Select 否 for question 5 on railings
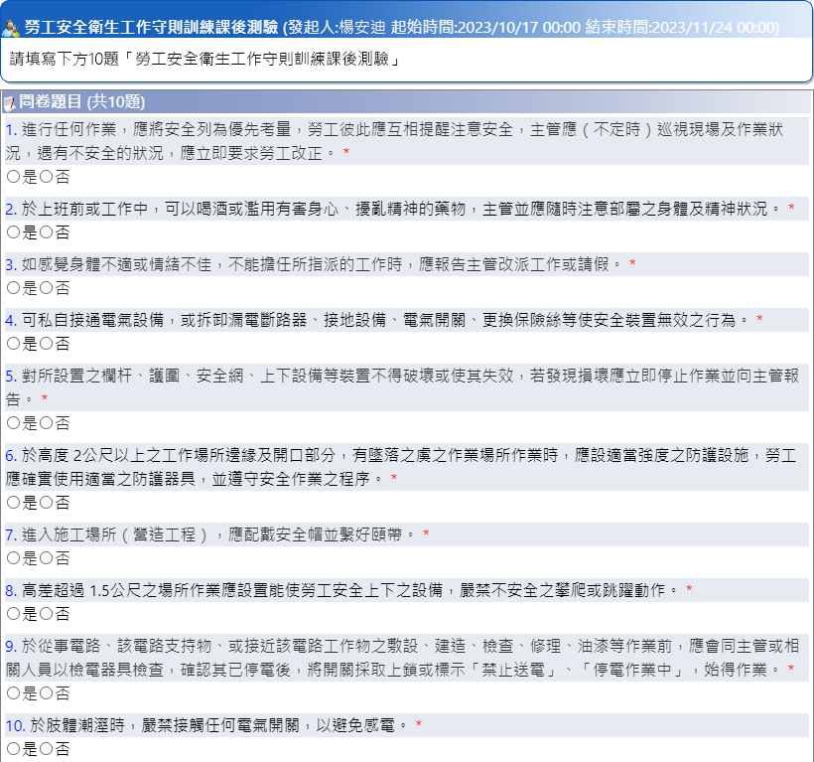 pyautogui.click(x=47, y=423)
